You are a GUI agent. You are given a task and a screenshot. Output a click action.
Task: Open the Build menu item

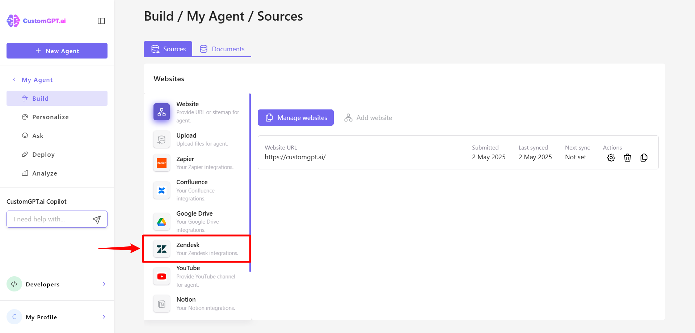(x=57, y=98)
